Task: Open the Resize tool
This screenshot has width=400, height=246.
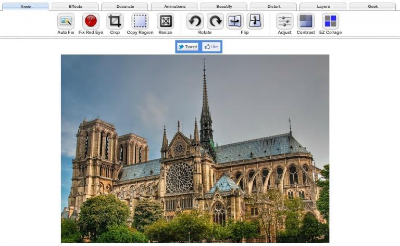Action: tap(165, 21)
